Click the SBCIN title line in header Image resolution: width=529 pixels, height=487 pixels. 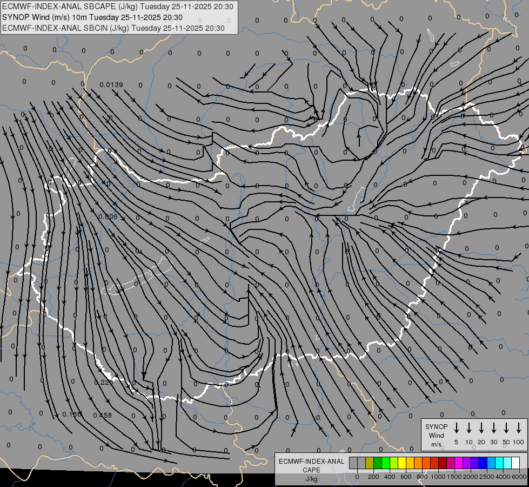tap(113, 28)
